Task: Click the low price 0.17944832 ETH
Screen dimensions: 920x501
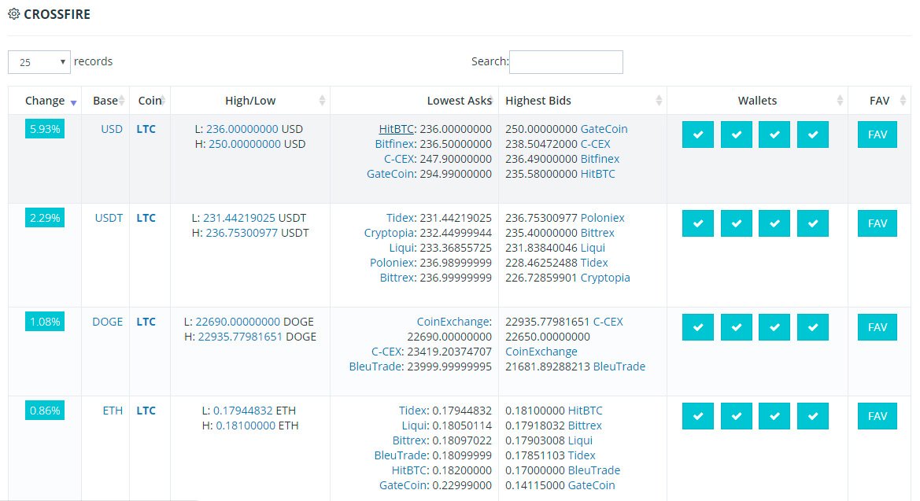Action: (x=242, y=411)
